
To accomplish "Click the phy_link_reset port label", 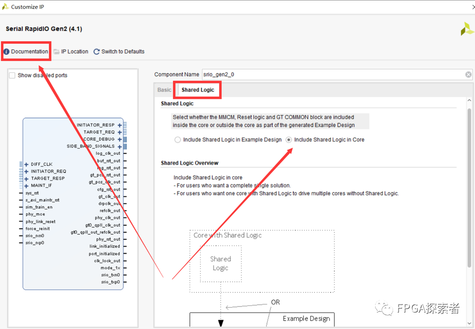I will point(40,222).
